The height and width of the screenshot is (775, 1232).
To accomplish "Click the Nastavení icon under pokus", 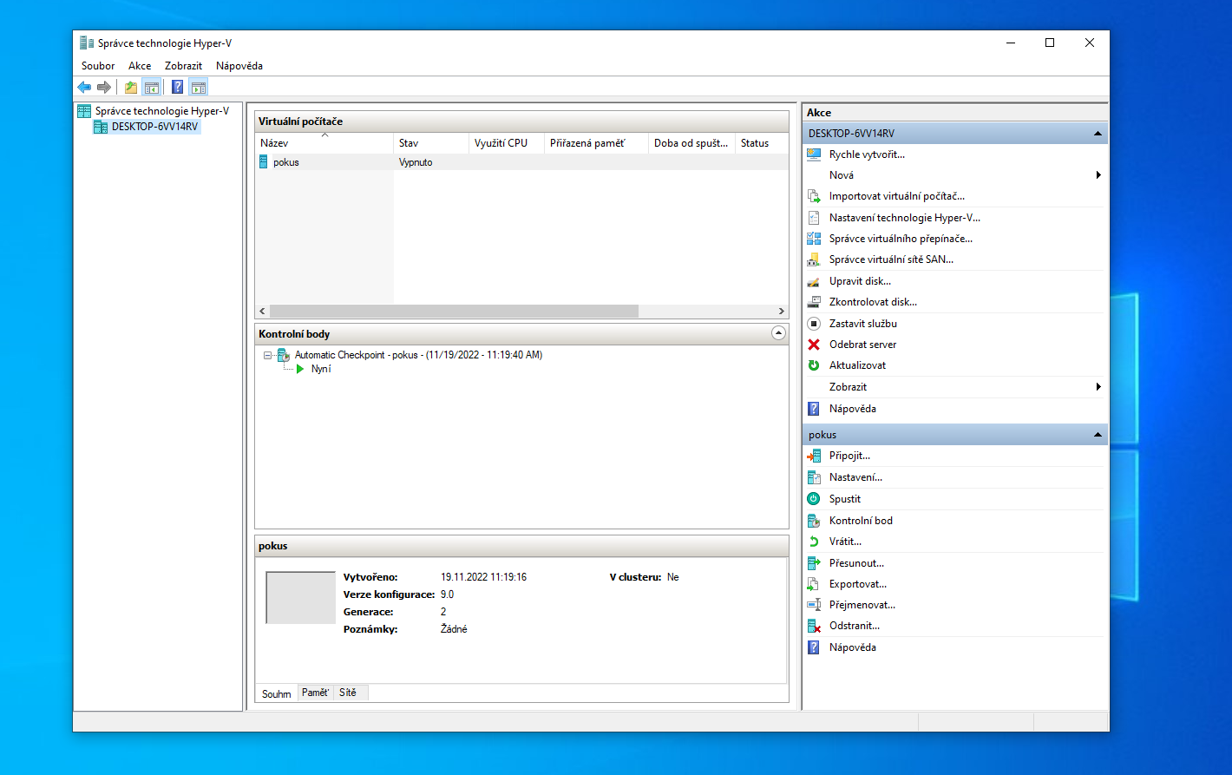I will coord(814,477).
